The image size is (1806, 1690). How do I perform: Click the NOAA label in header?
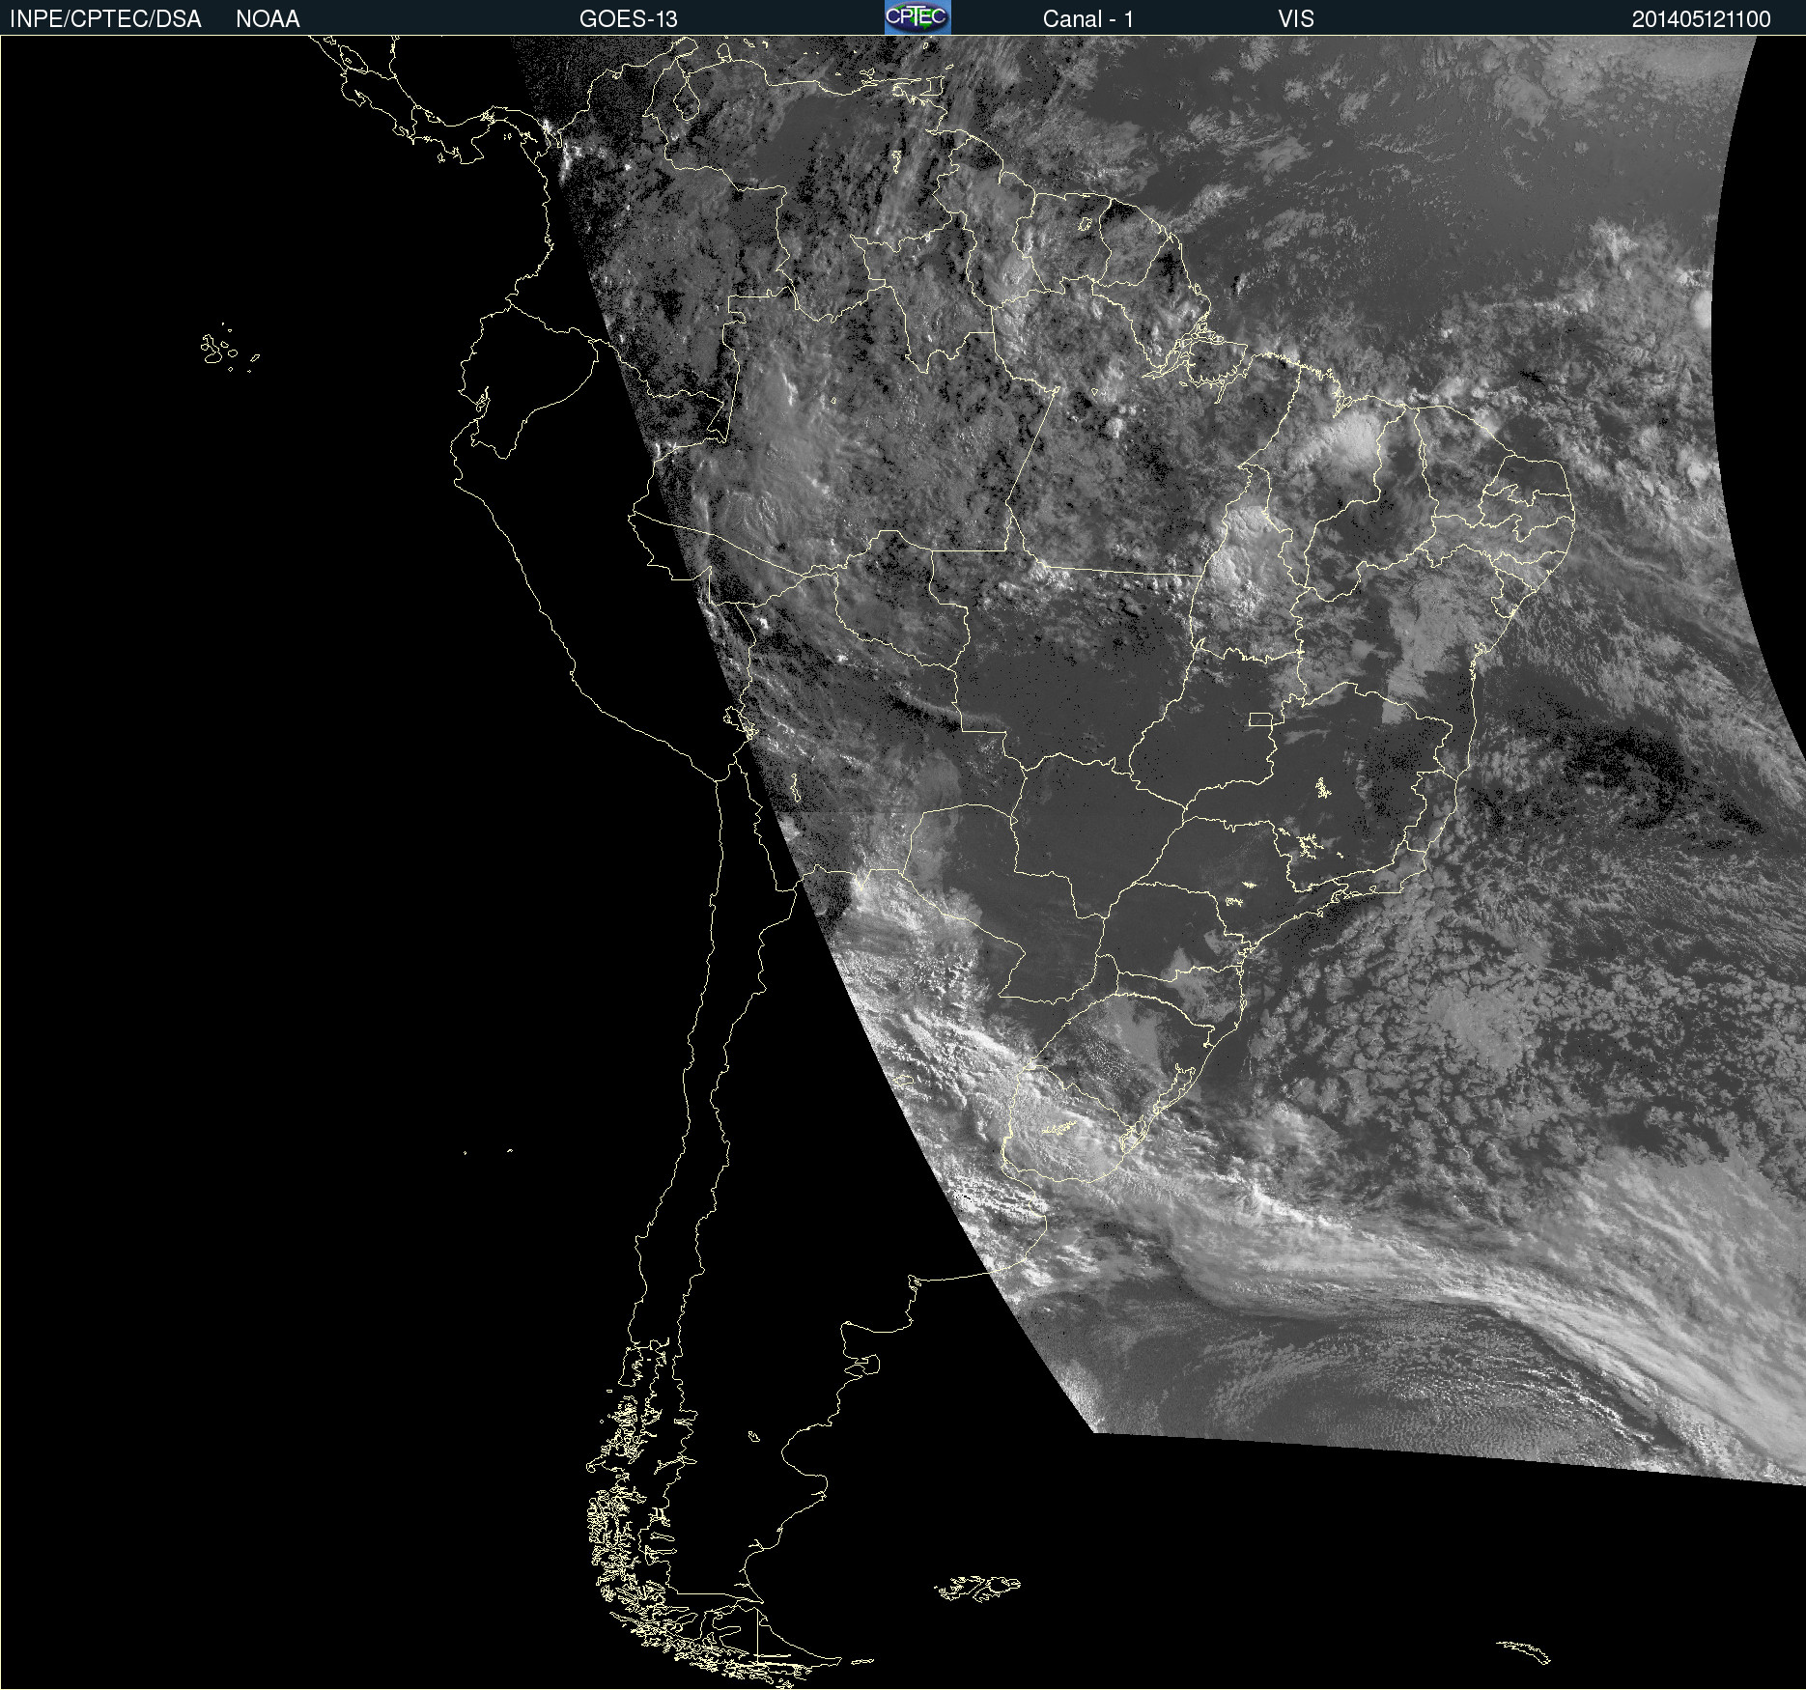(x=268, y=19)
